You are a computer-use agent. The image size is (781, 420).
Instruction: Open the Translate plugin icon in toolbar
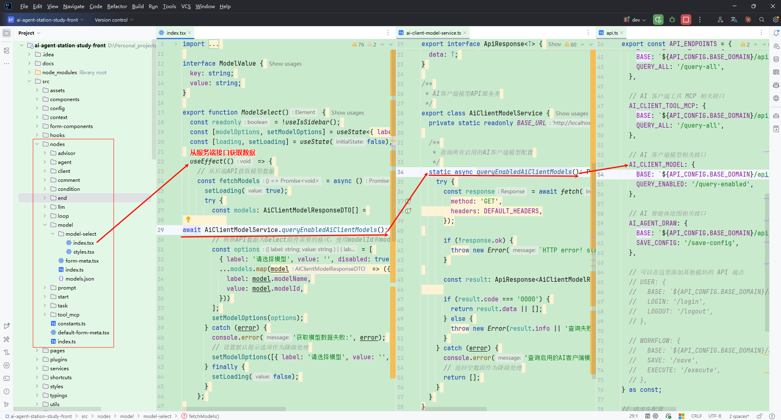click(x=734, y=20)
